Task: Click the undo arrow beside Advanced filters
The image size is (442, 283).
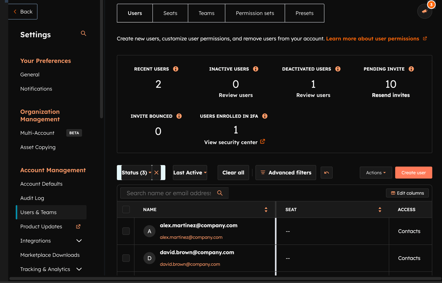Action: [x=327, y=172]
